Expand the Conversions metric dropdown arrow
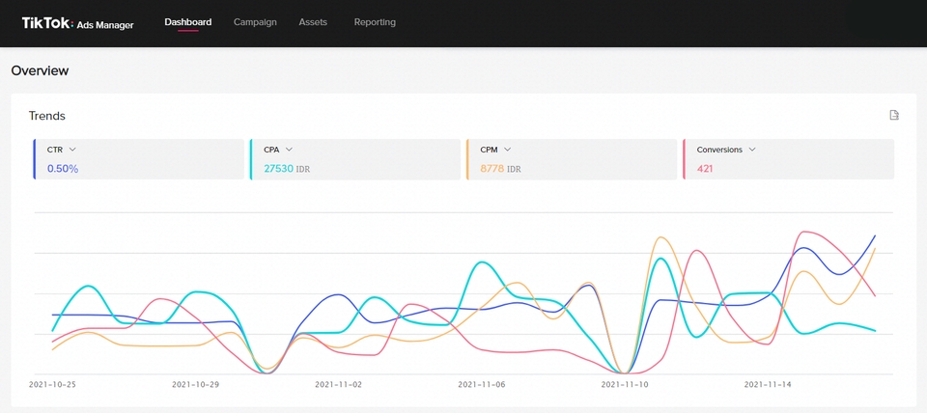 pos(752,150)
